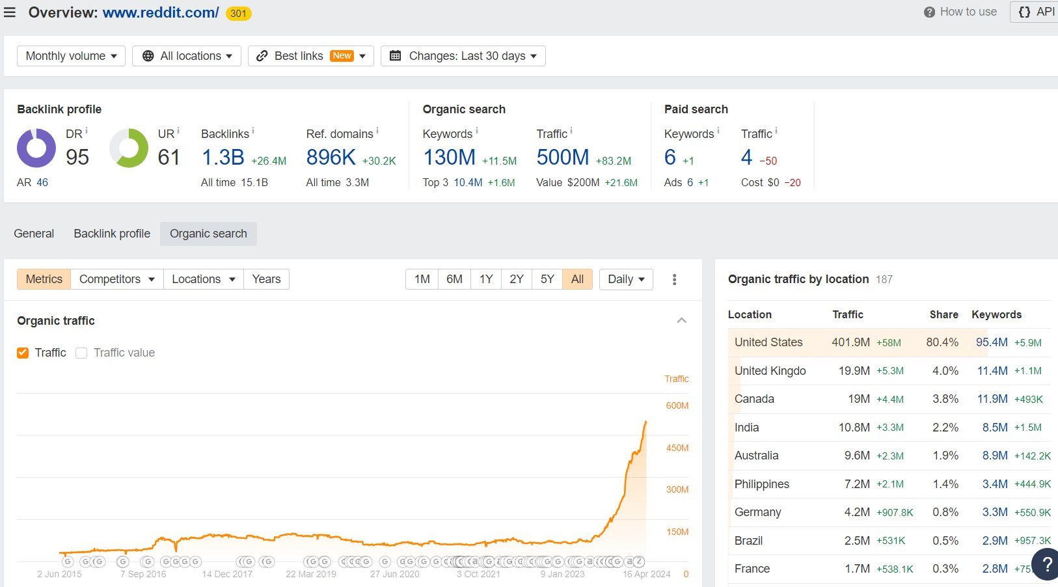Open the 2.9M keywords for Brazil
This screenshot has width=1058, height=587.
pyautogui.click(x=995, y=541)
